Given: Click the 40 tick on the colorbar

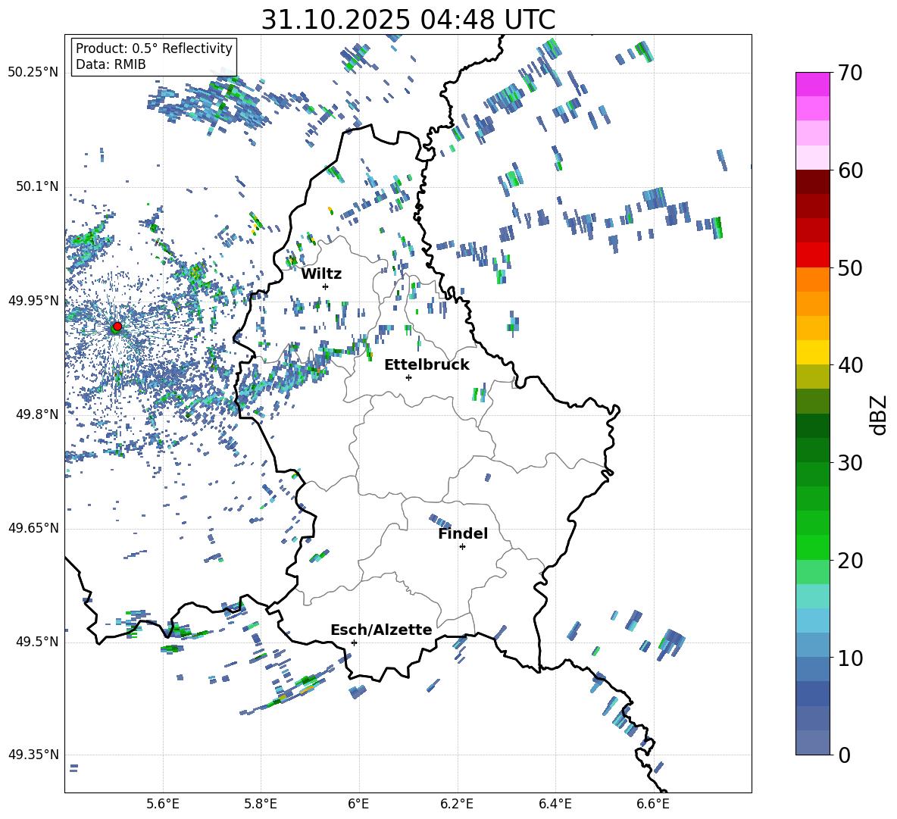Looking at the screenshot, I should coord(850,365).
